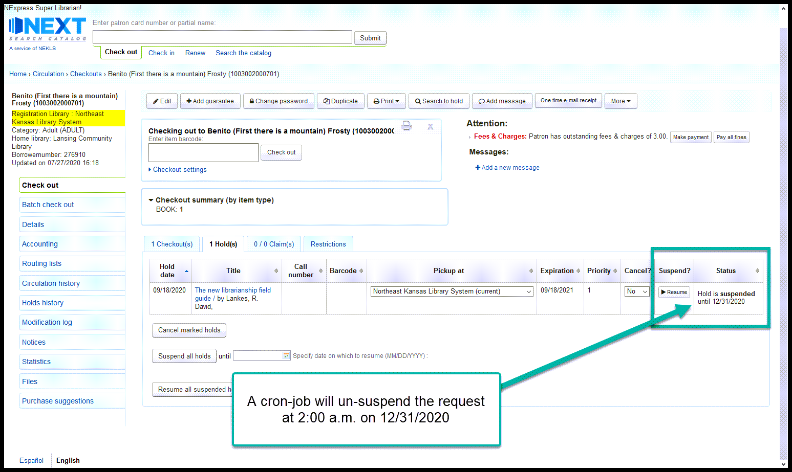Click Add a new message link
792x472 pixels.
[x=507, y=168]
